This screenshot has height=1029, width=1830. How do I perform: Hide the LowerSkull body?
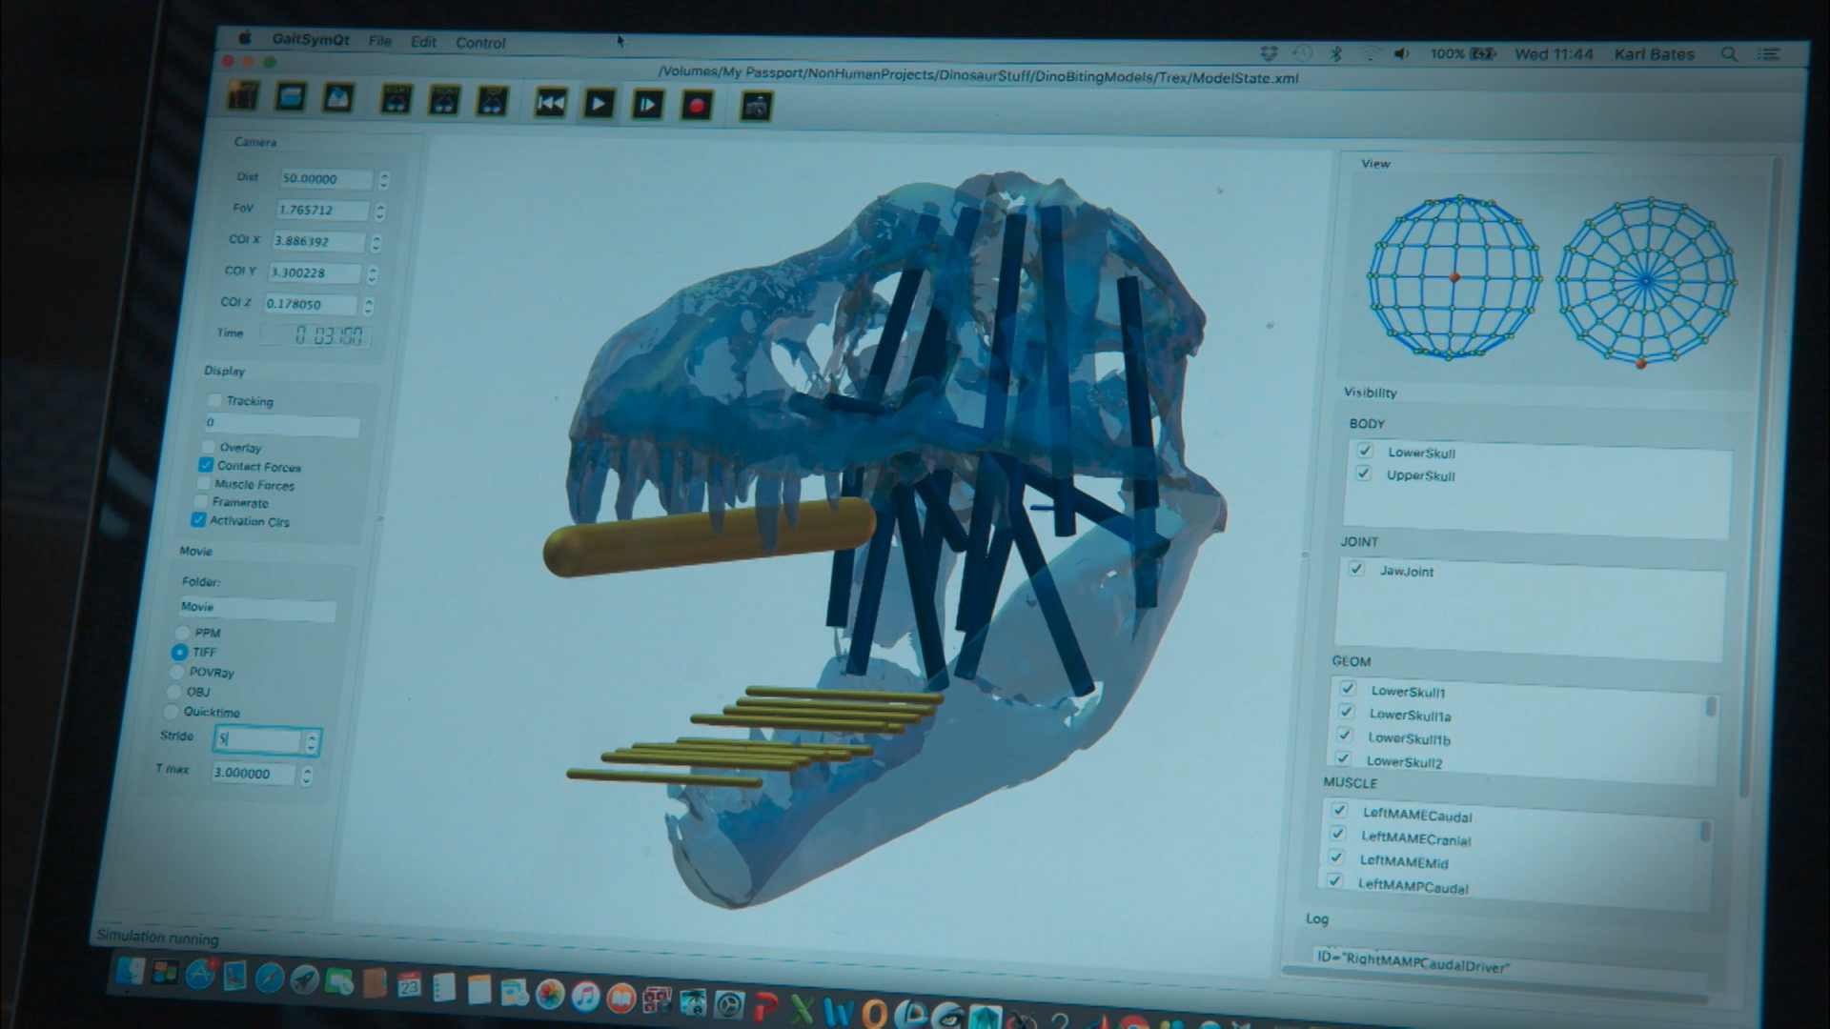click(x=1365, y=450)
